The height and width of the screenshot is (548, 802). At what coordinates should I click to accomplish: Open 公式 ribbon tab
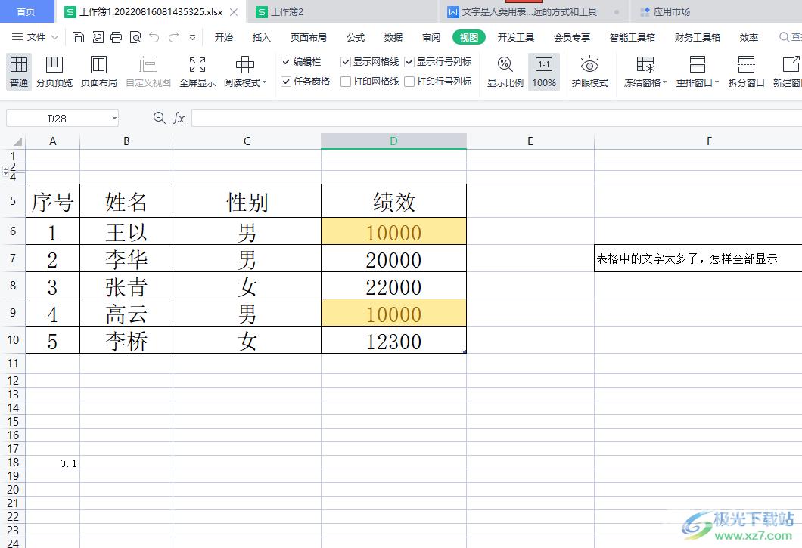click(x=356, y=37)
